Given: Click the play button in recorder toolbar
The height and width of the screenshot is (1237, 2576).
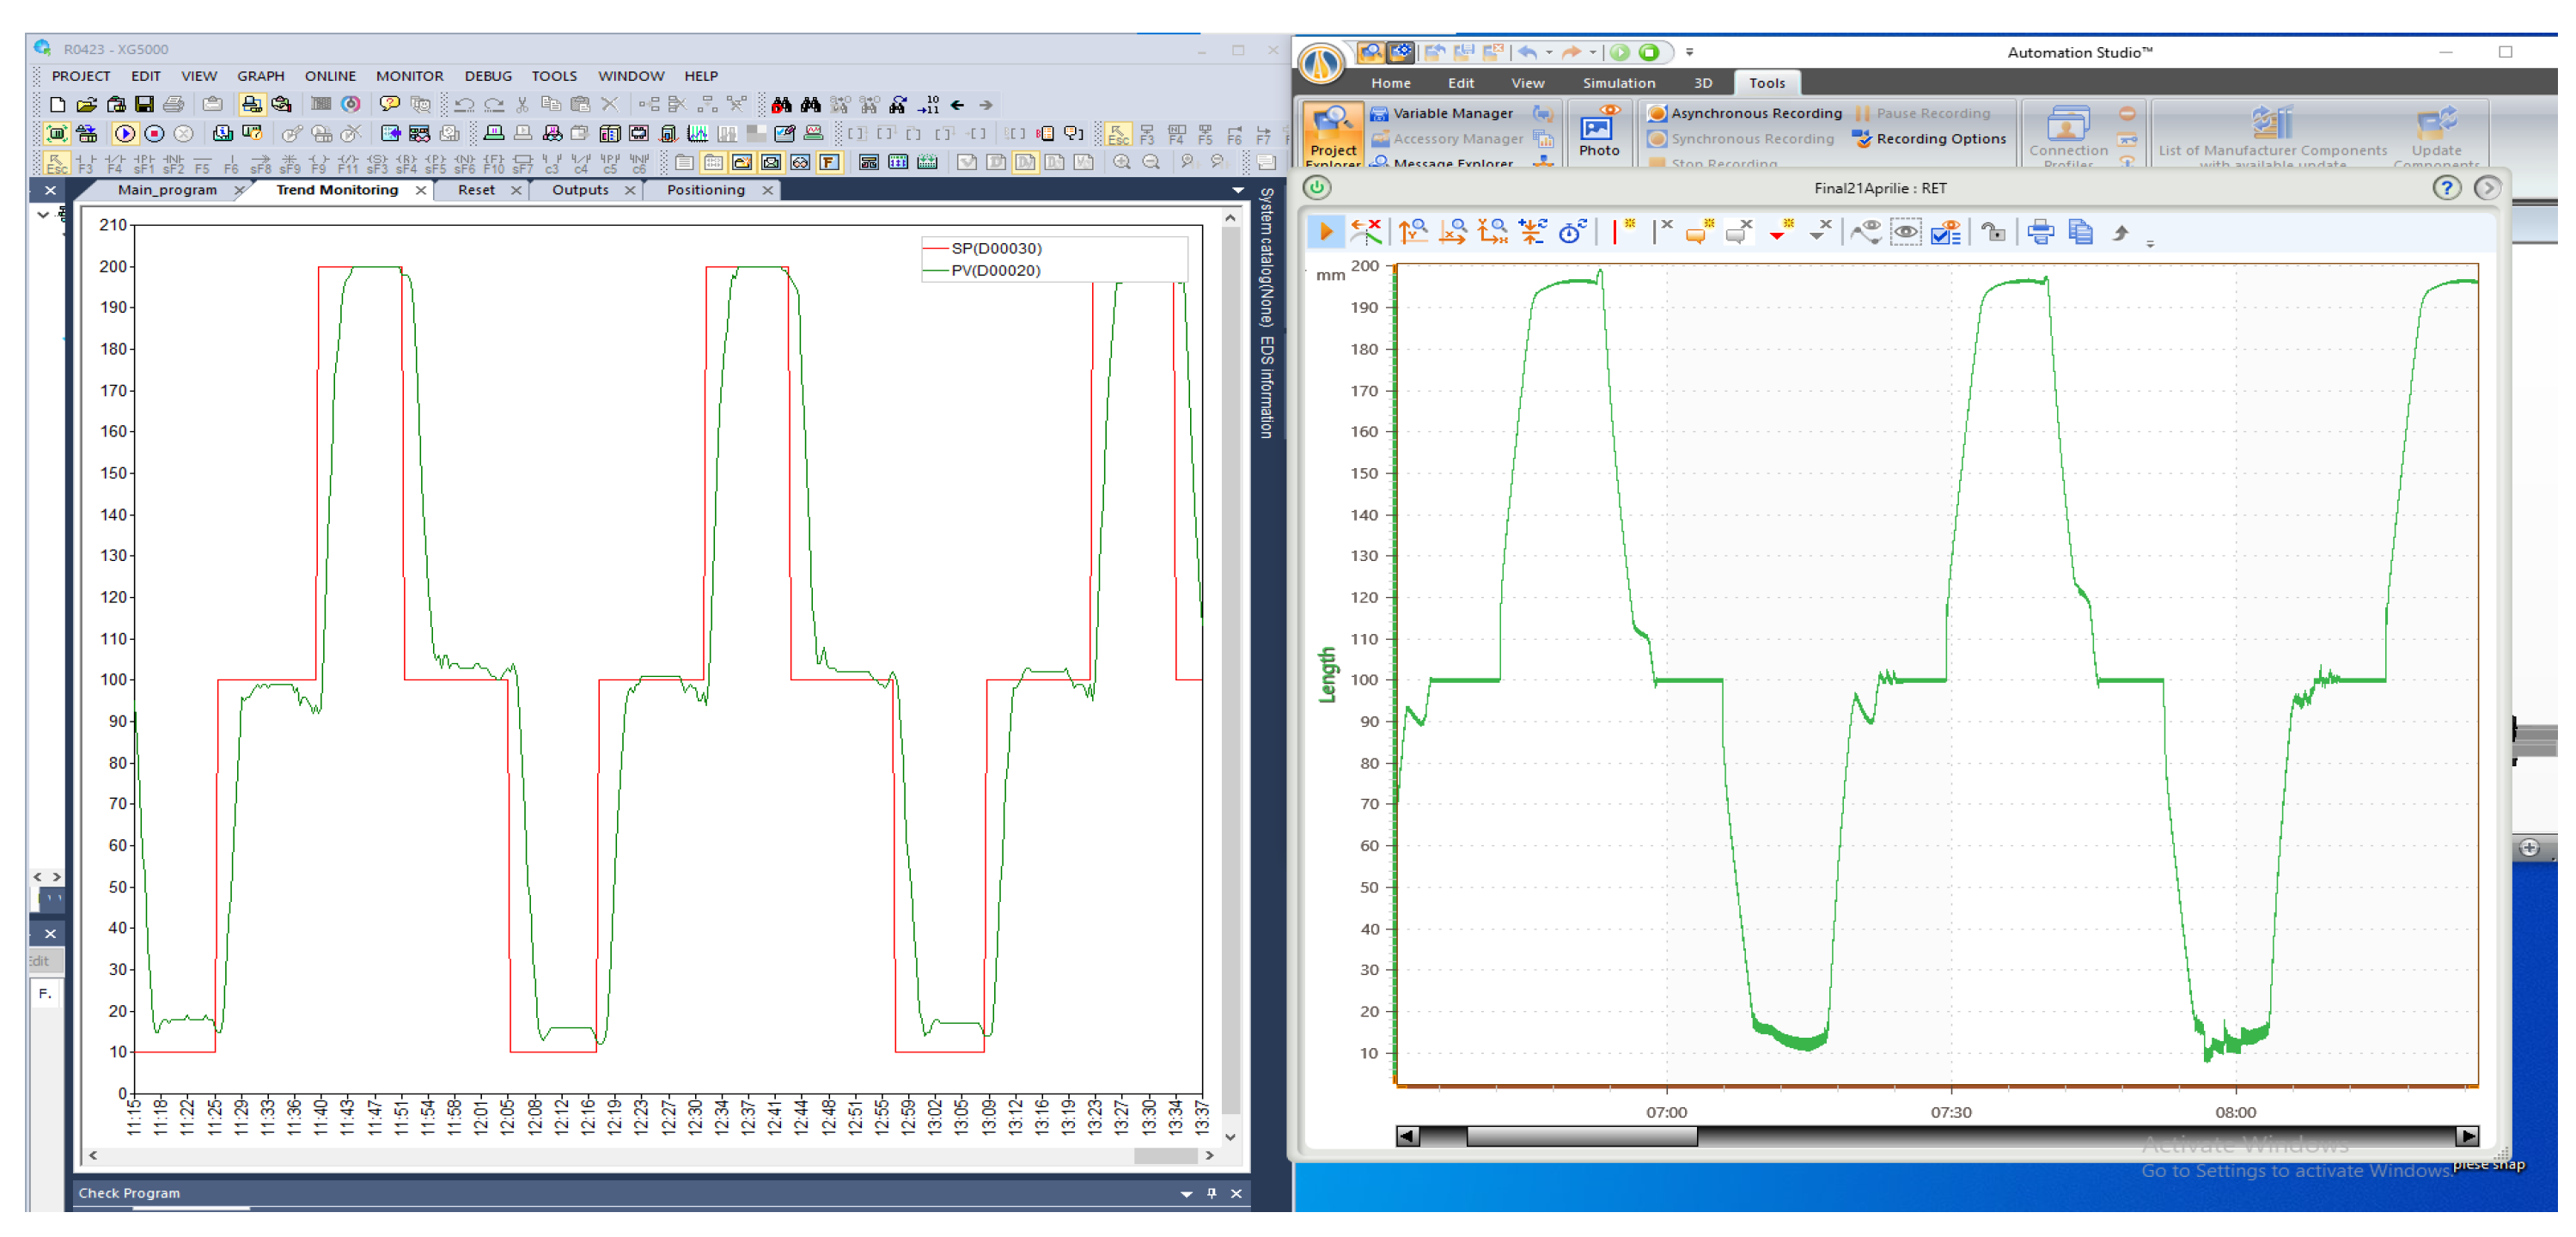Looking at the screenshot, I should coord(1325,232).
